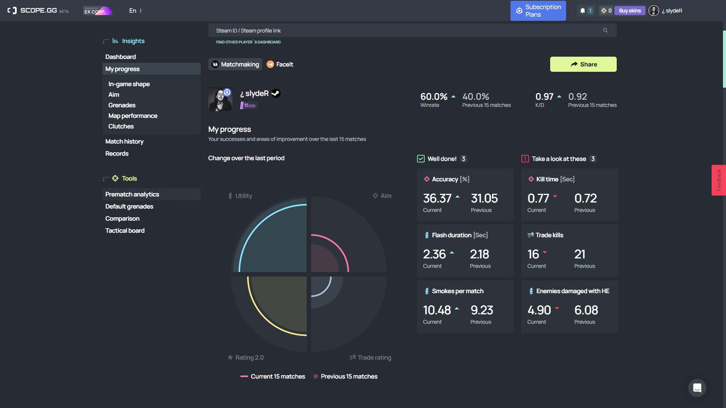Open the En language dropdown
The height and width of the screenshot is (408, 726).
coord(135,11)
